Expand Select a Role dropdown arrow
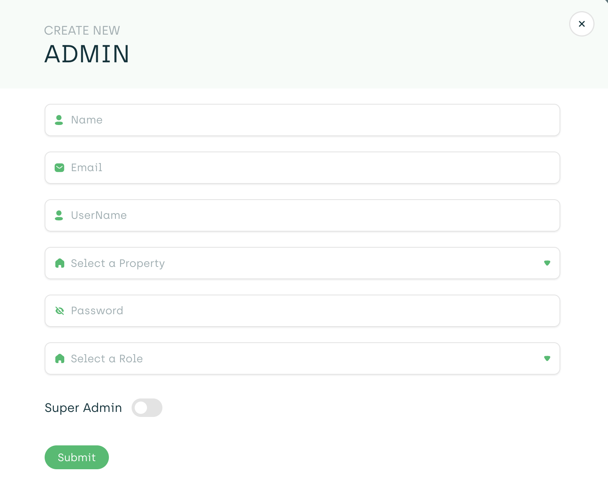Image resolution: width=608 pixels, height=490 pixels. [547, 358]
